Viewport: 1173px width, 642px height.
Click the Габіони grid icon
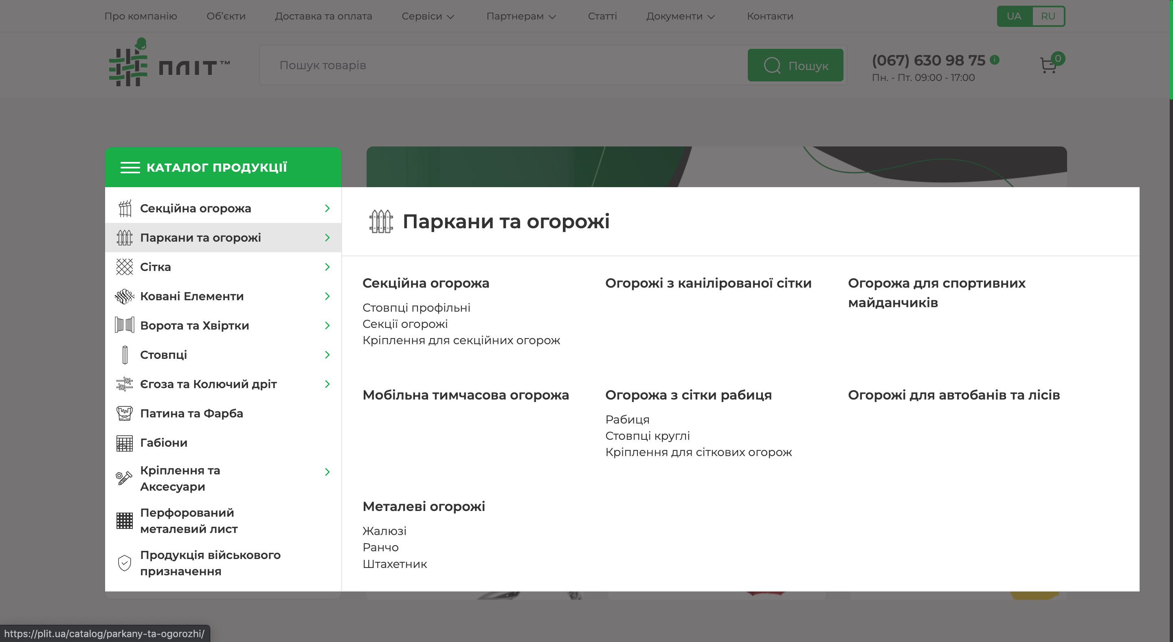click(124, 443)
